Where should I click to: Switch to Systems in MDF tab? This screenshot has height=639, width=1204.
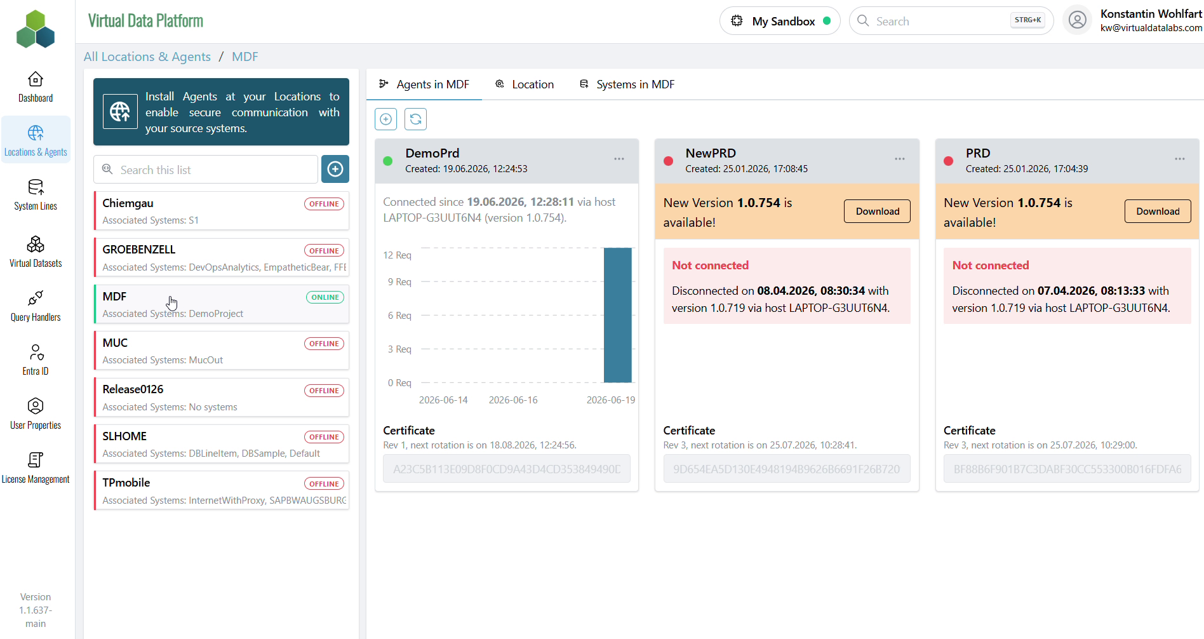[x=627, y=84]
